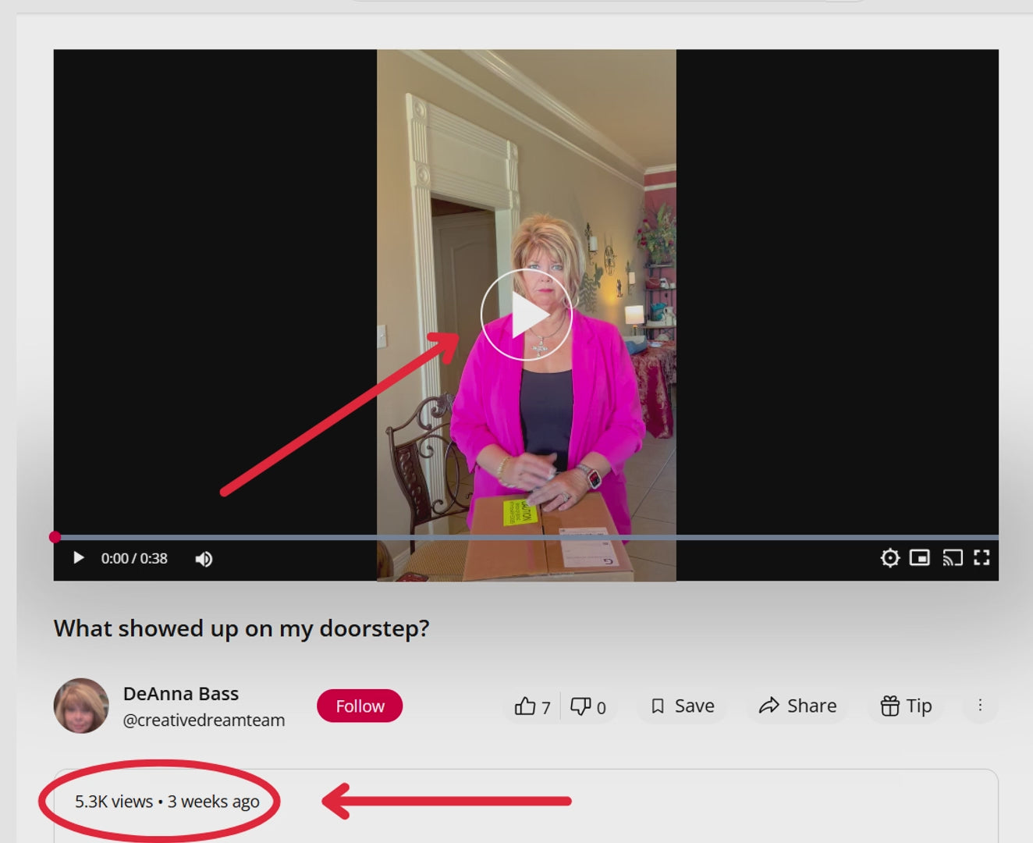Open the DeAnna Bass channel name link
Image resolution: width=1033 pixels, height=843 pixels.
point(181,694)
